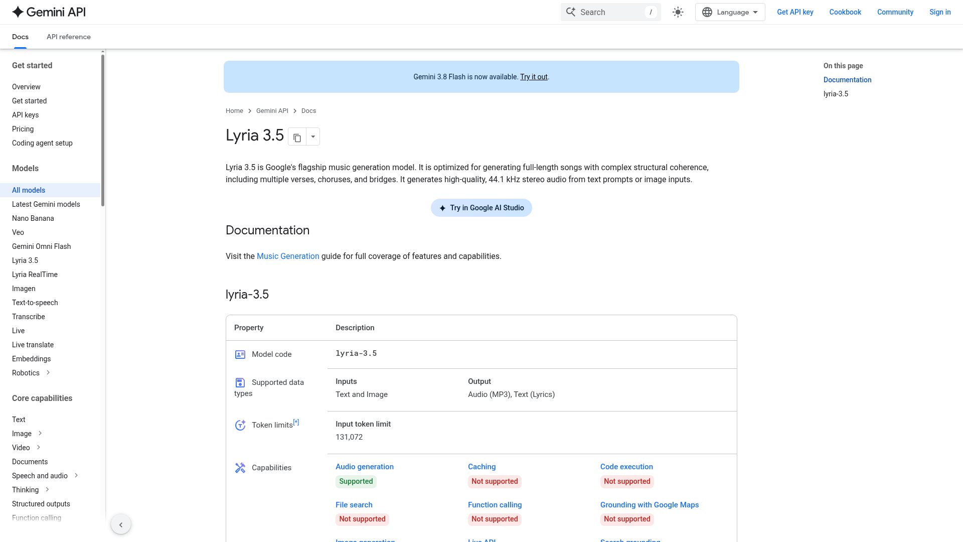Viewport: 963px width, 542px height.
Task: Expand the Robotics sidebar item
Action: 48,372
